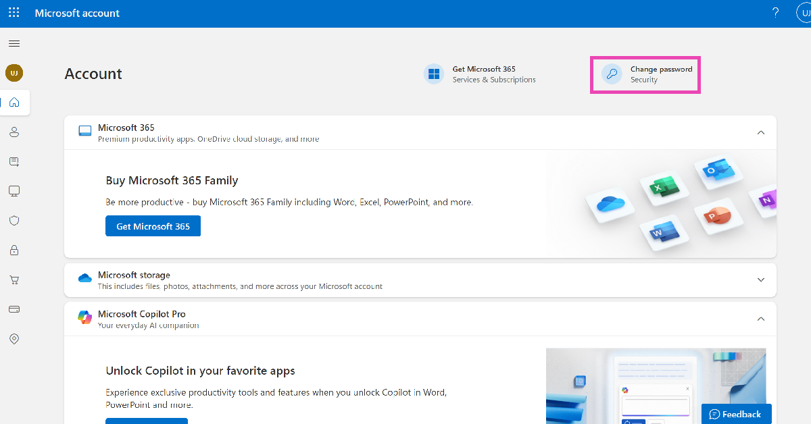Expand the Microsoft storage section
The width and height of the screenshot is (811, 424).
tap(760, 280)
